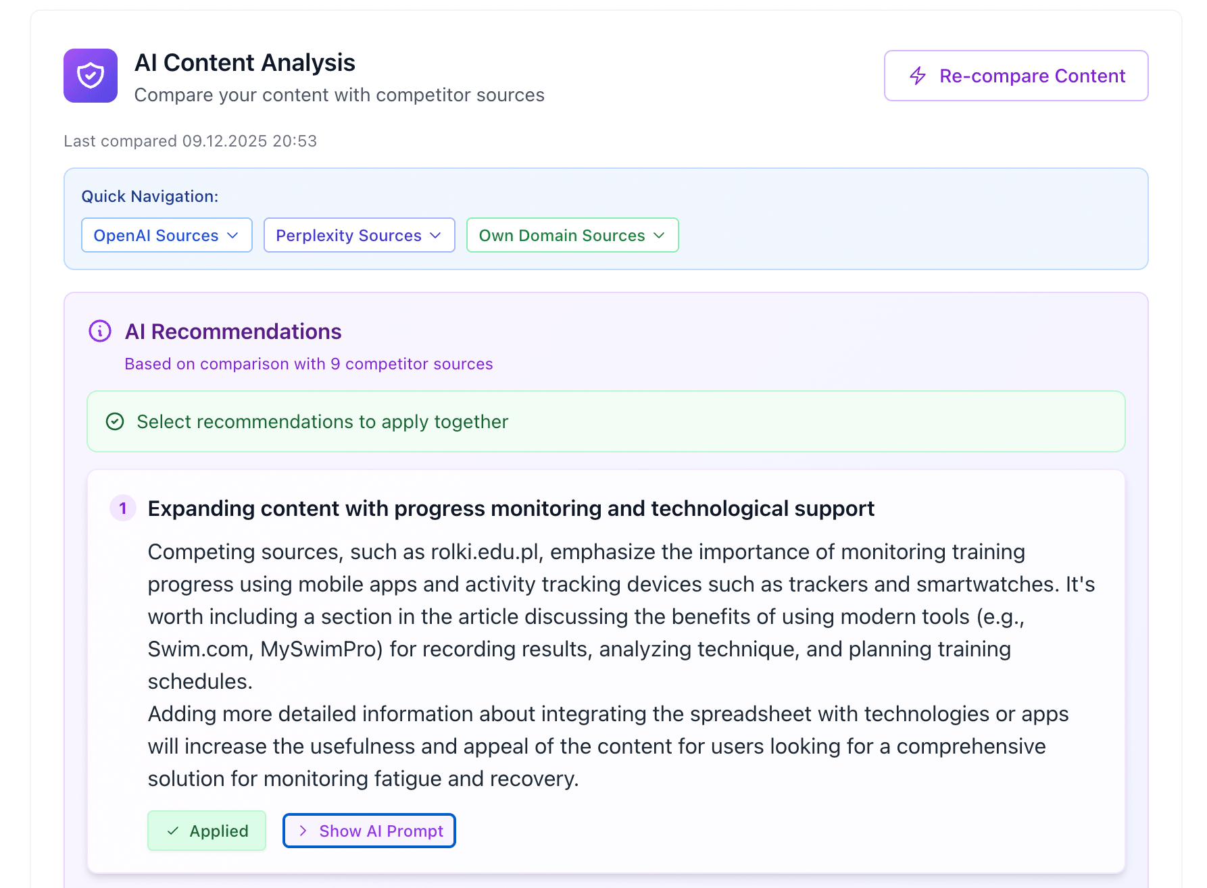Click the circled checkmark icon in green banner

point(115,422)
